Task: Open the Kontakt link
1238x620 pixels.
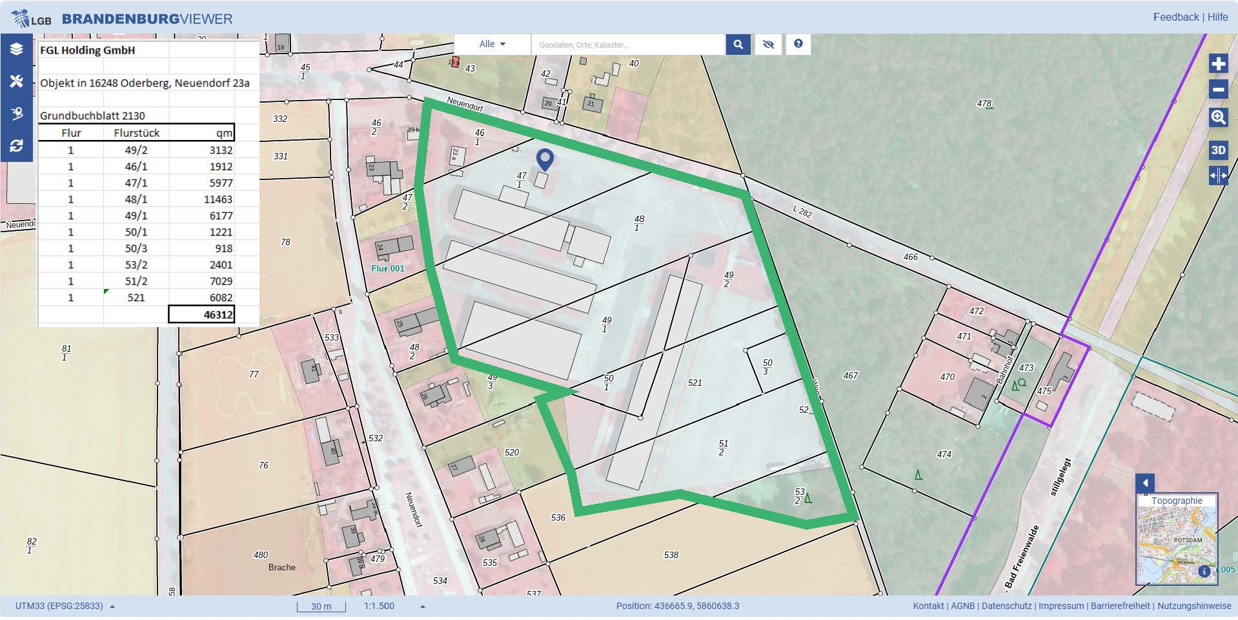Action: click(x=928, y=606)
